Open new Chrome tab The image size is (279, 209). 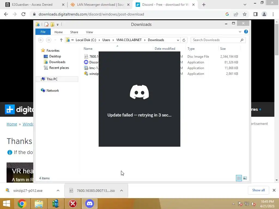click(204, 5)
